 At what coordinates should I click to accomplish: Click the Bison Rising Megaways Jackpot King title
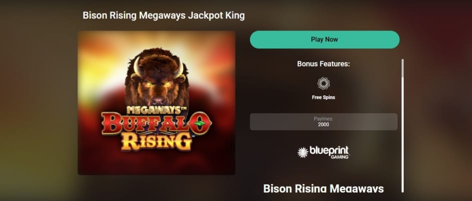click(164, 15)
